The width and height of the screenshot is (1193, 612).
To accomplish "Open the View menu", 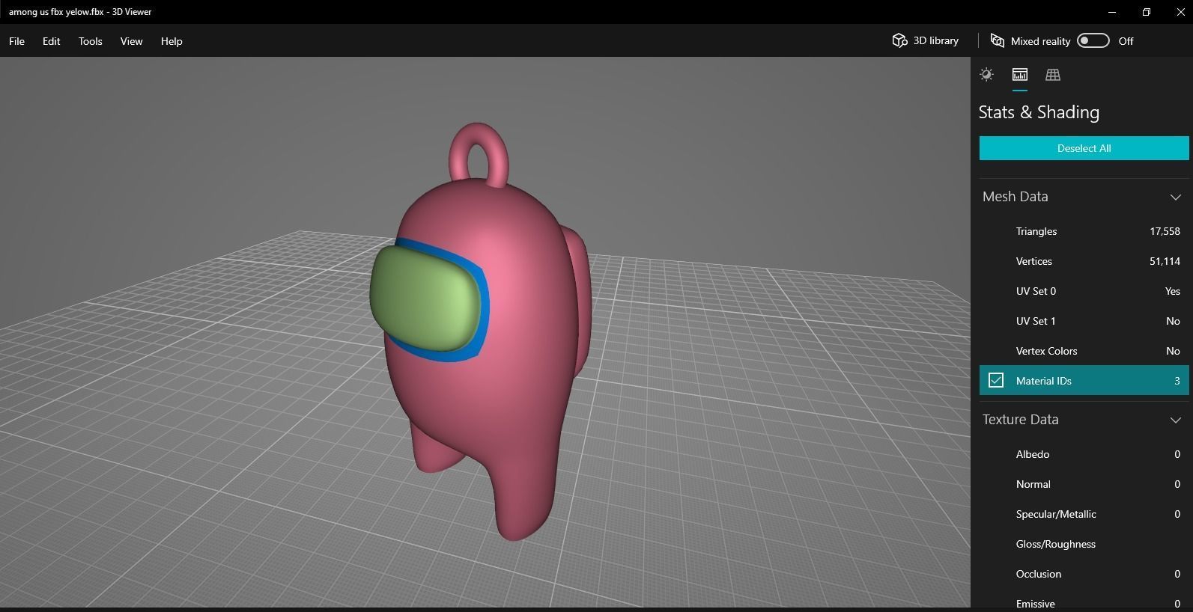I will pos(131,41).
